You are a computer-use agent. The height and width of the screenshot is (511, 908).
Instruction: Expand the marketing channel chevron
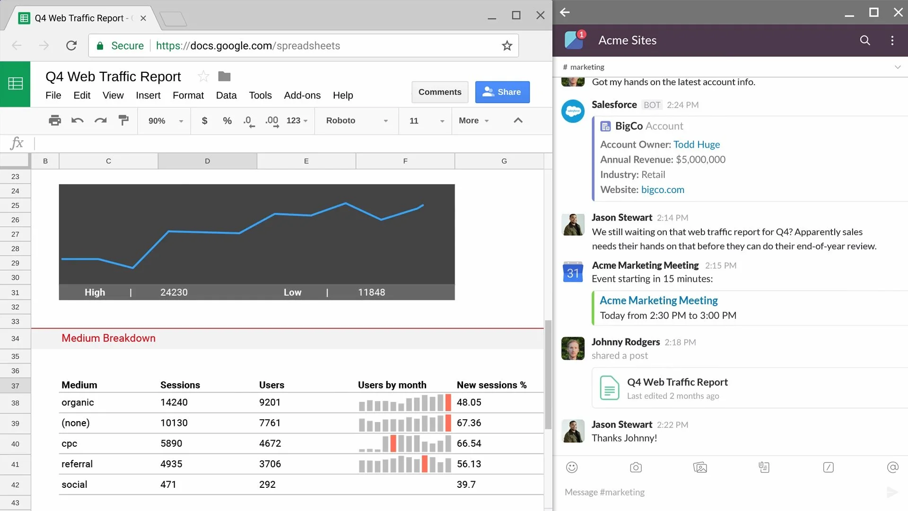pyautogui.click(x=897, y=67)
